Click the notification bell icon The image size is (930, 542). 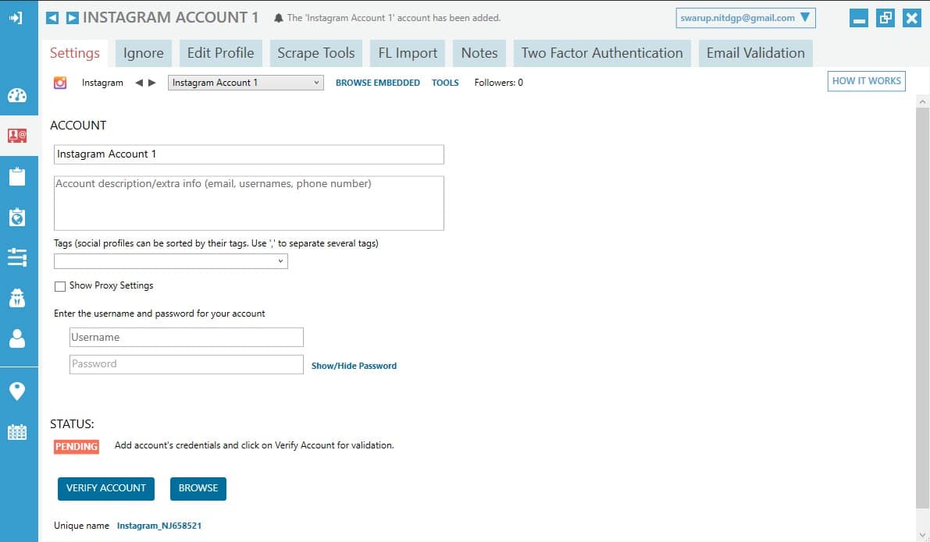point(278,19)
